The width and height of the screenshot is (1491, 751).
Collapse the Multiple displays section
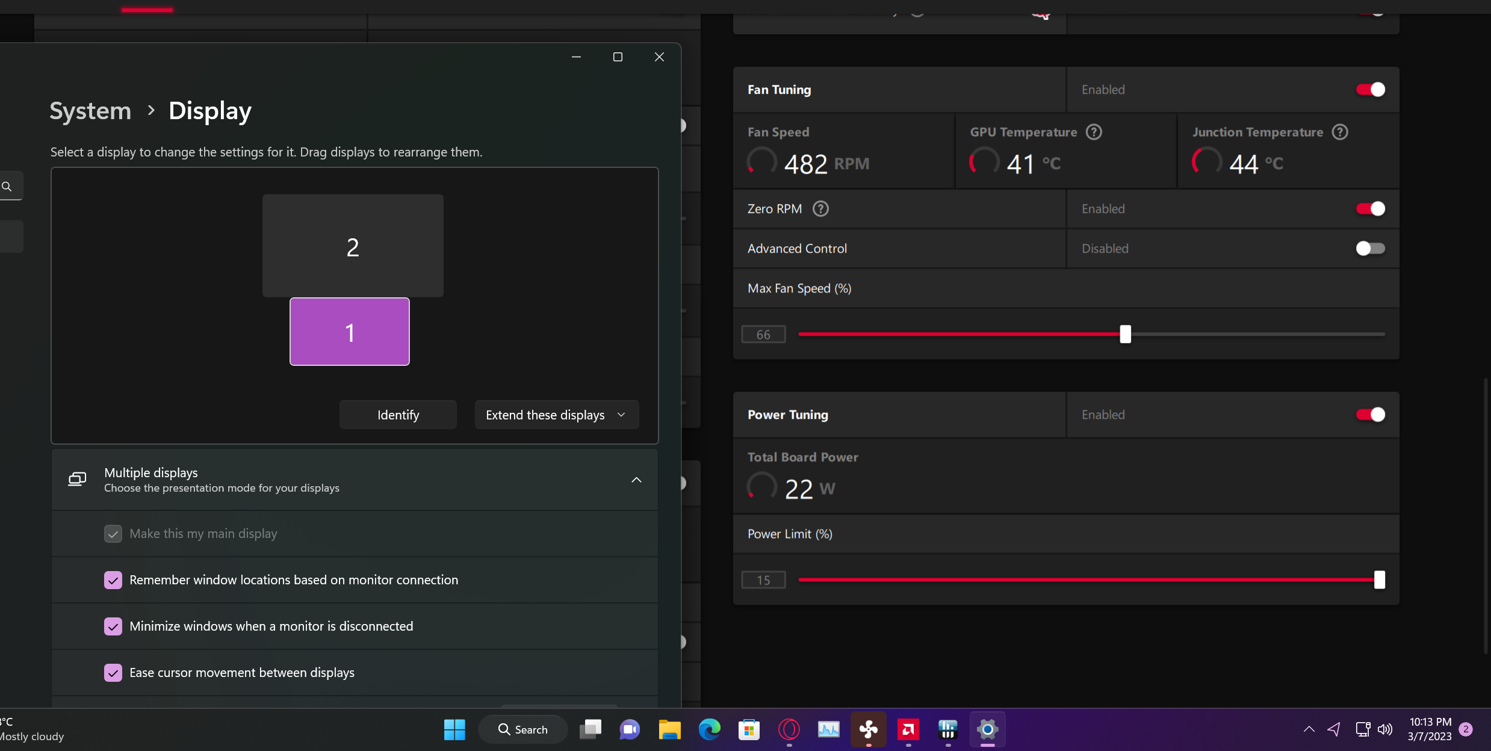click(636, 480)
